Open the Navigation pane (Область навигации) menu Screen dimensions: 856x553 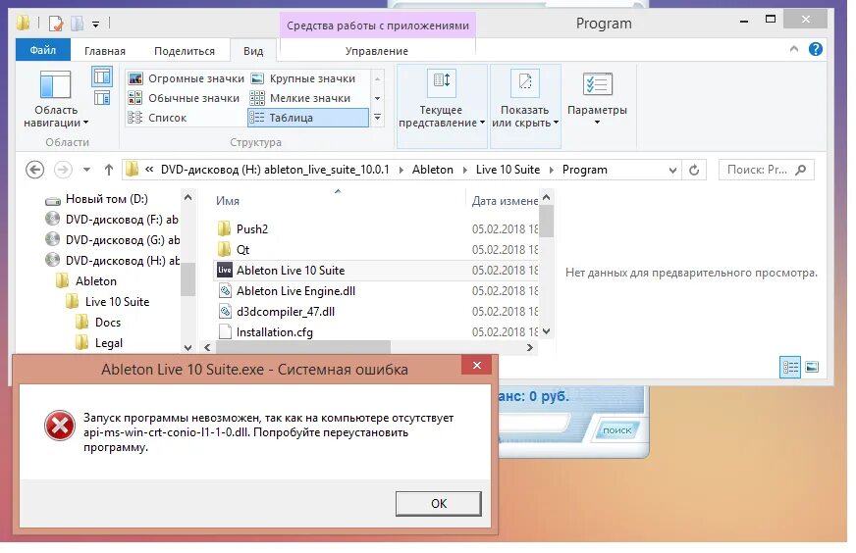pyautogui.click(x=56, y=99)
